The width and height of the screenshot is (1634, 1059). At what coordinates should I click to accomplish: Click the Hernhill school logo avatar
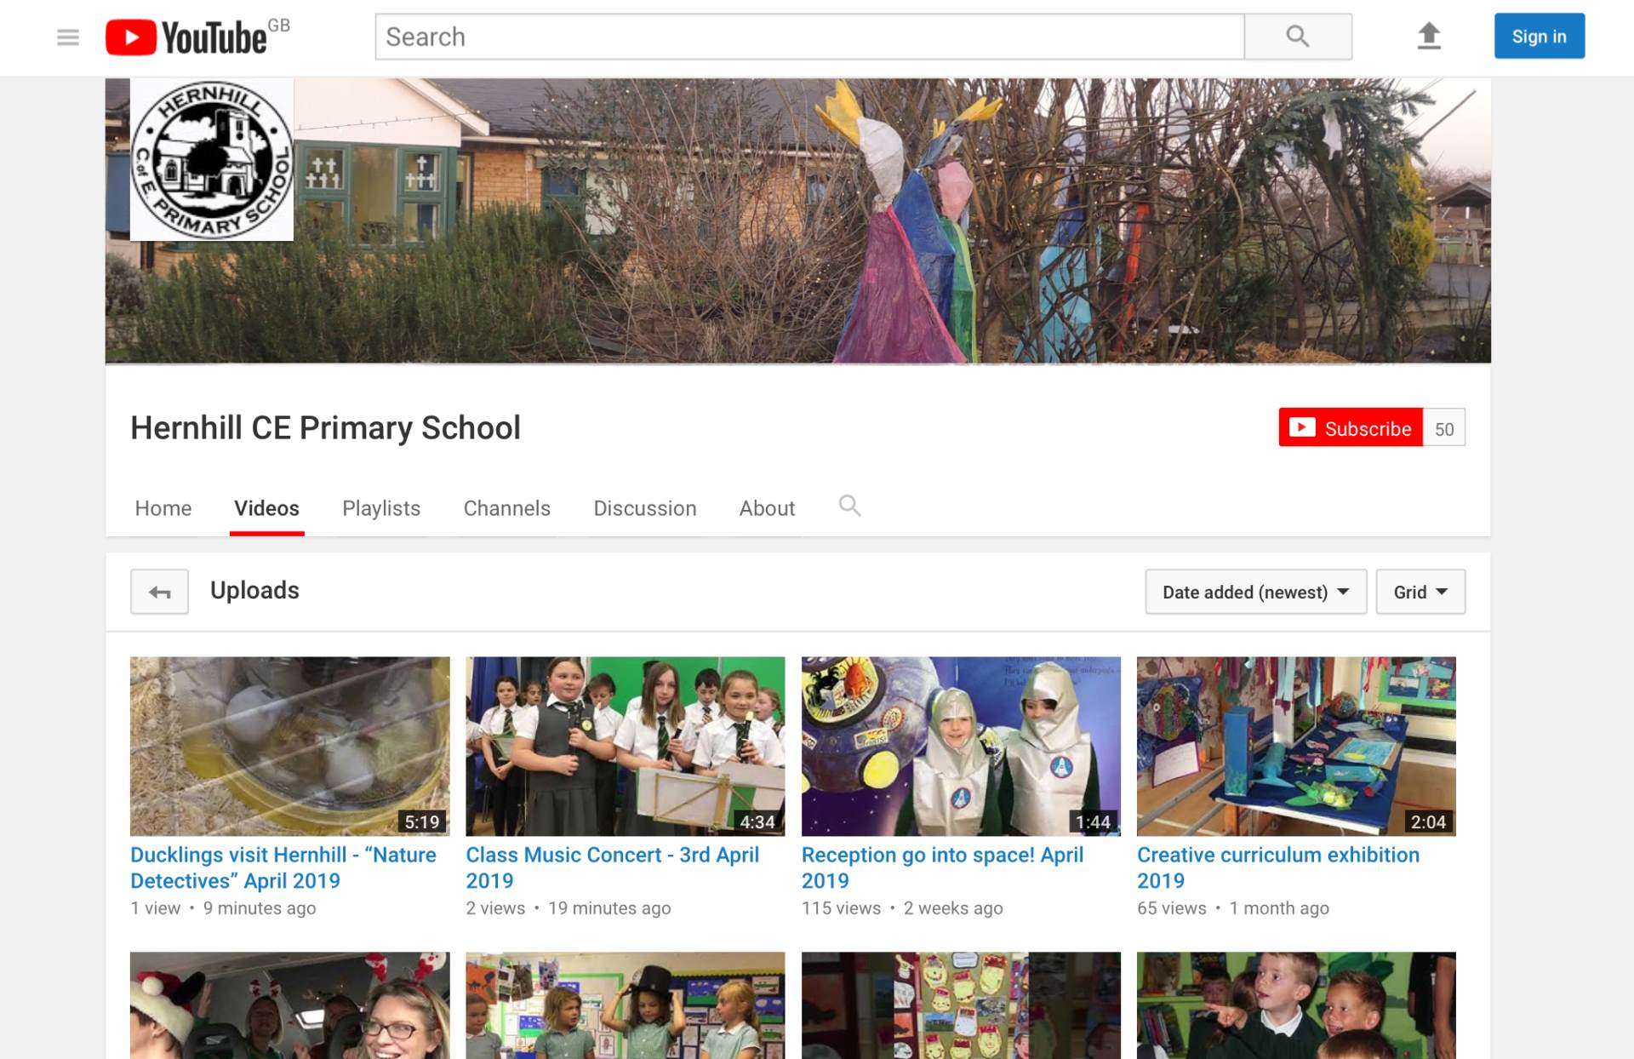pyautogui.click(x=212, y=160)
